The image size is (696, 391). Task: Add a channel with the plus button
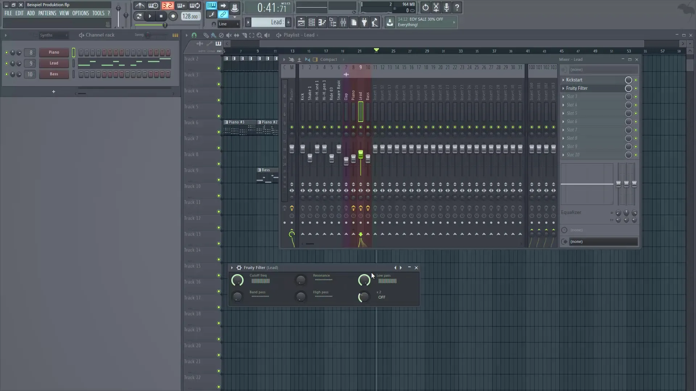pos(54,92)
